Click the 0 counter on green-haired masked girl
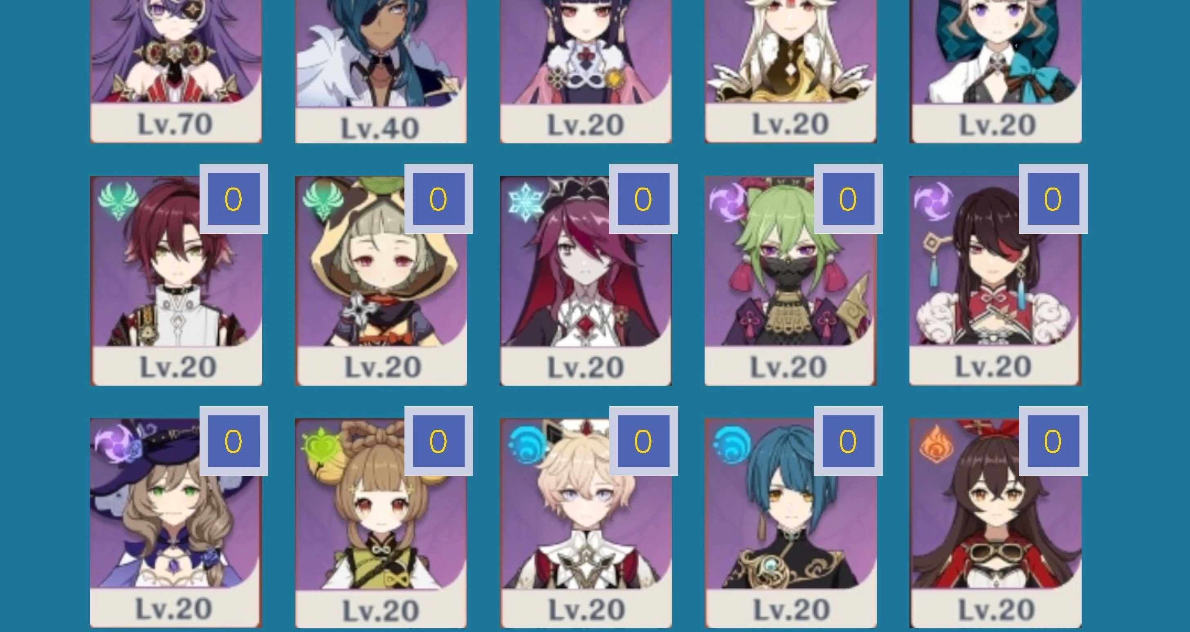Image resolution: width=1190 pixels, height=632 pixels. (x=848, y=199)
